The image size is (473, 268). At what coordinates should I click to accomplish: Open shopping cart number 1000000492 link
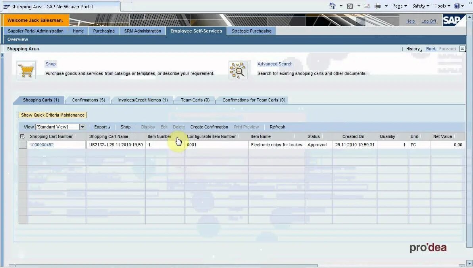coord(42,145)
